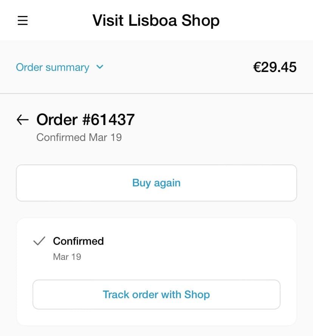The image size is (313, 336).
Task: Click the word Shop in the page title
Action: [200, 20]
